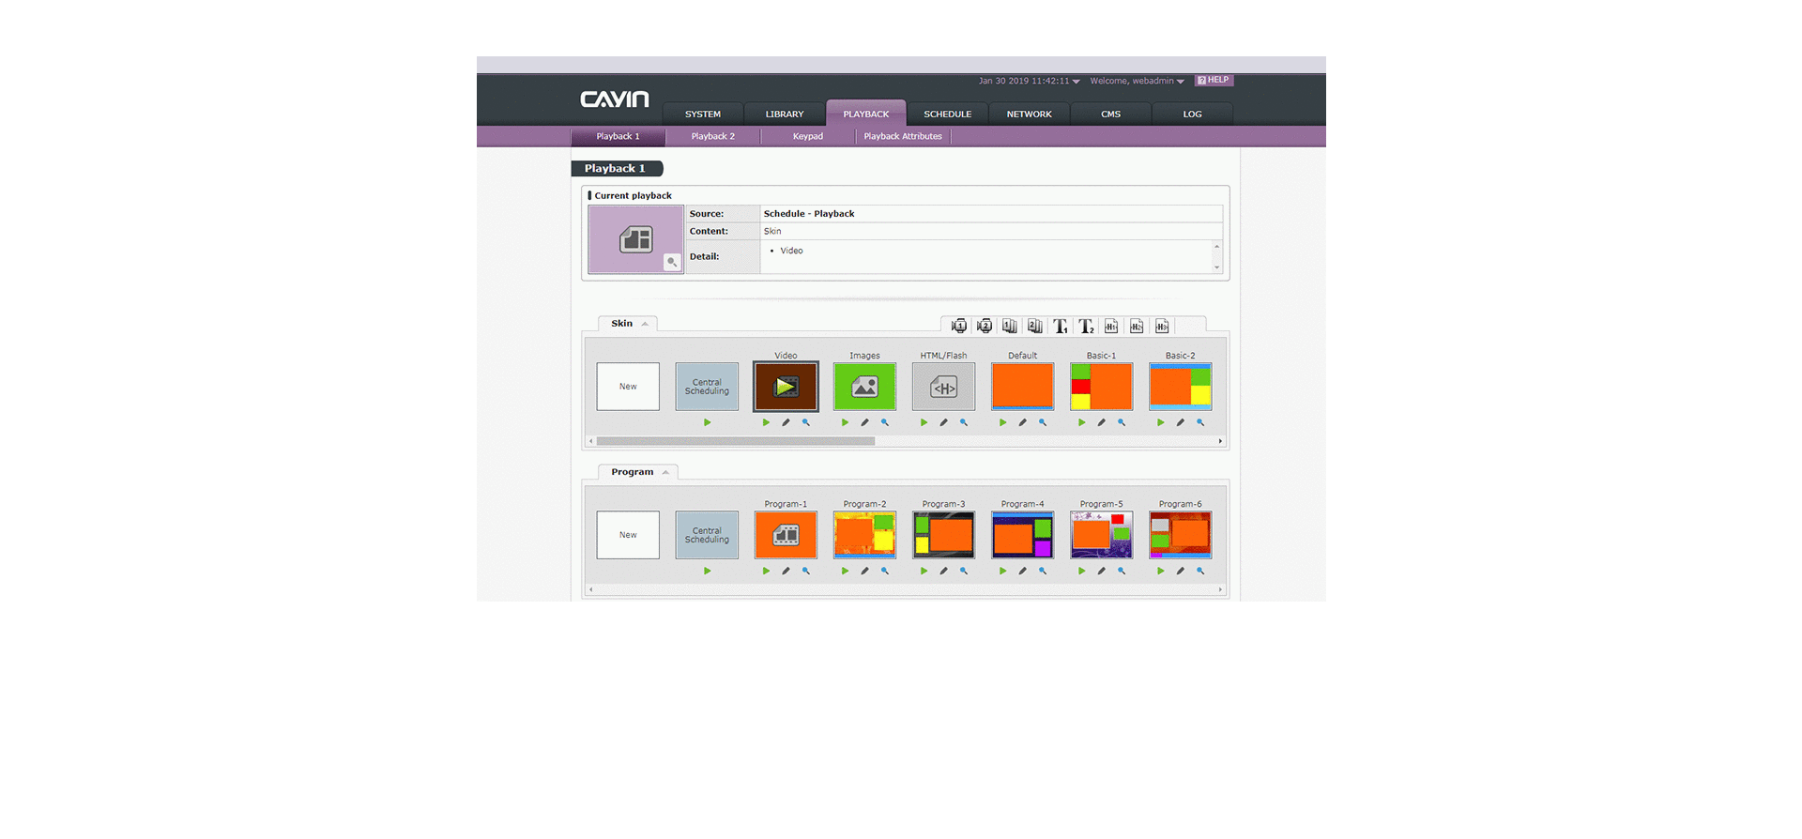Zoom the current playback preview thumbnail
The height and width of the screenshot is (839, 1802).
671,262
